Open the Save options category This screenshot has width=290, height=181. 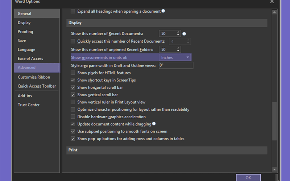[37, 41]
